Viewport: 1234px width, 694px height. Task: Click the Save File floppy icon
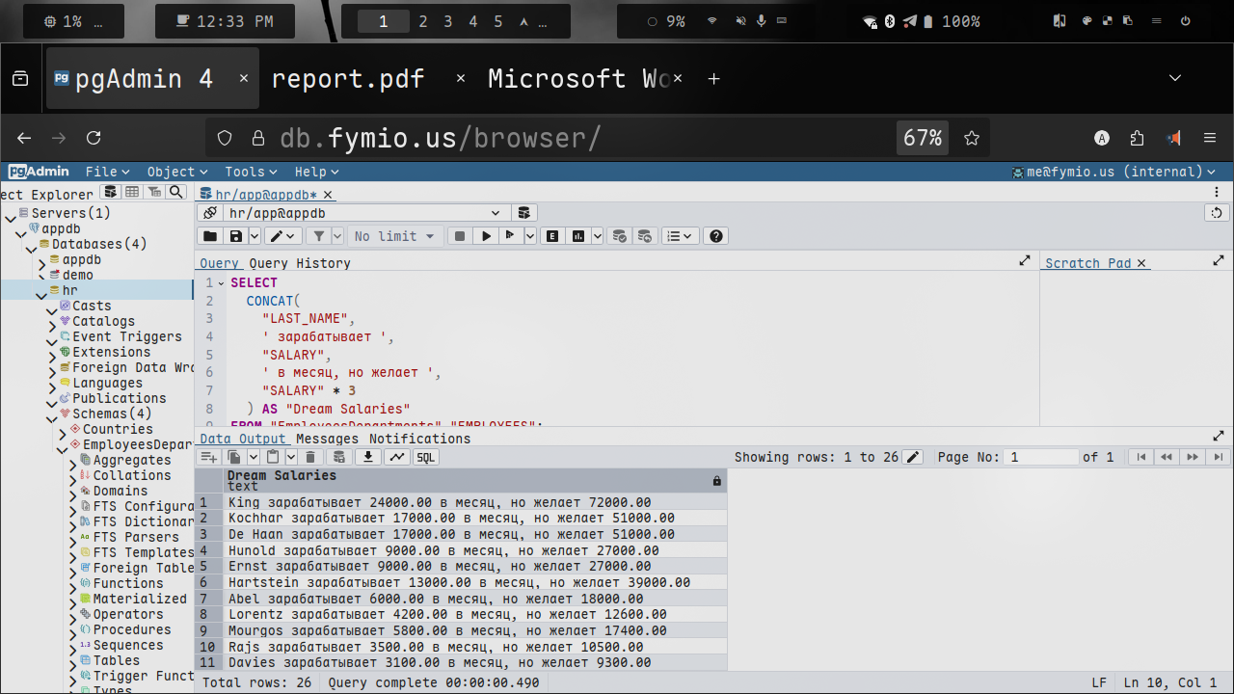[x=235, y=236]
